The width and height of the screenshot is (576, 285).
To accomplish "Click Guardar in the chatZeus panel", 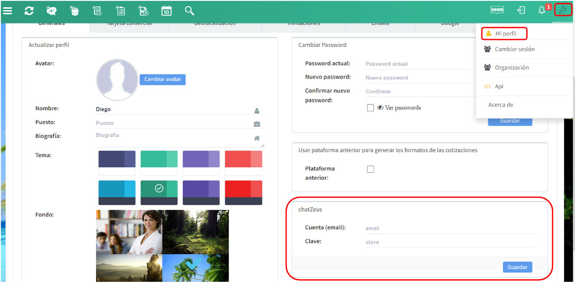I will click(x=517, y=267).
